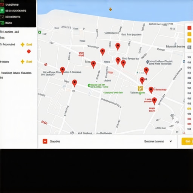Viewport: 193px width, 193px height.
Task: Select the bottom green icon in black sidebar list
Action: (x=2, y=23)
